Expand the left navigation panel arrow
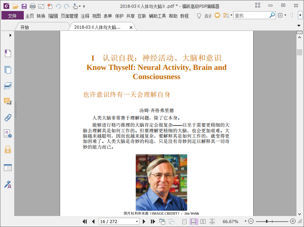Viewport: 304px width, 227px height. pyautogui.click(x=10, y=35)
